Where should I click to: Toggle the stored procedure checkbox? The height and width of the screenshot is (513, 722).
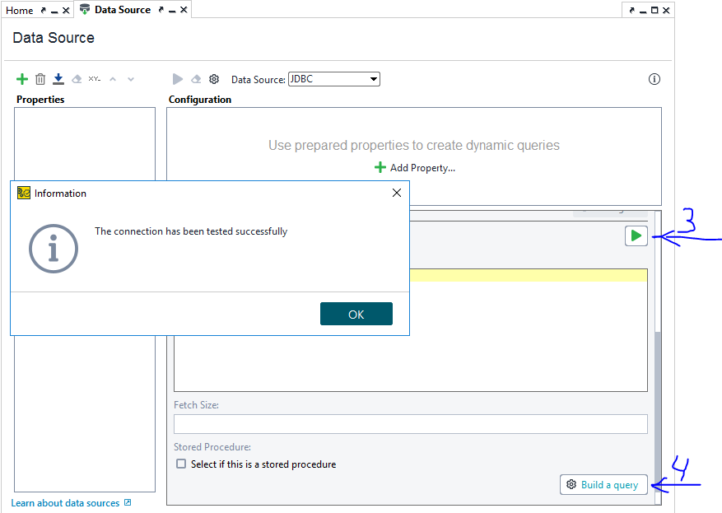click(181, 464)
